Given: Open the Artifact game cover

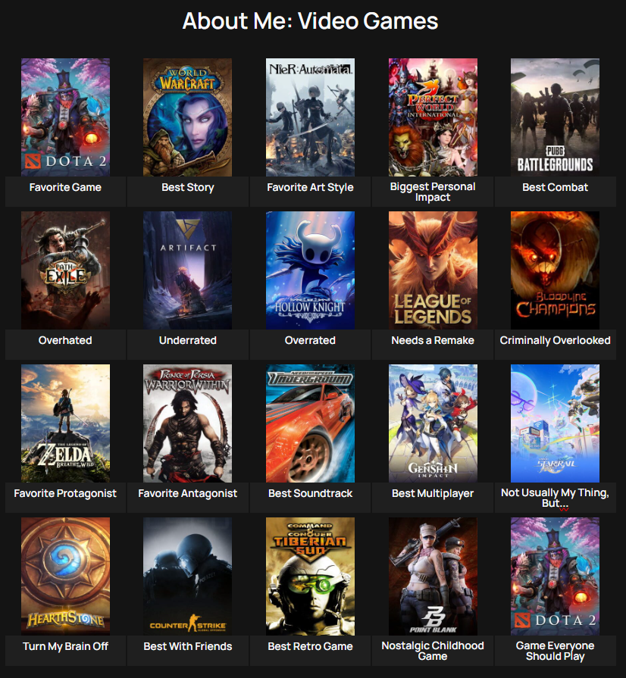Looking at the screenshot, I should pyautogui.click(x=187, y=270).
